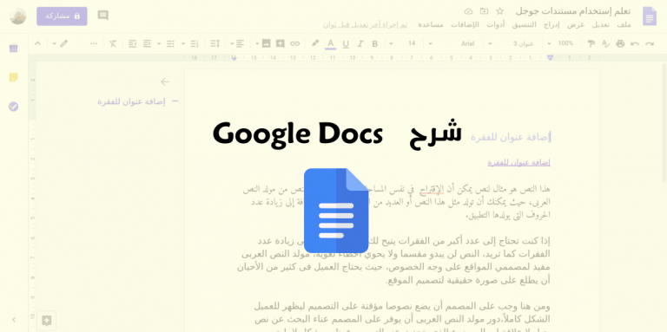Open the ملف (File) menu
Screen dimensions: 667x332
[x=624, y=24]
